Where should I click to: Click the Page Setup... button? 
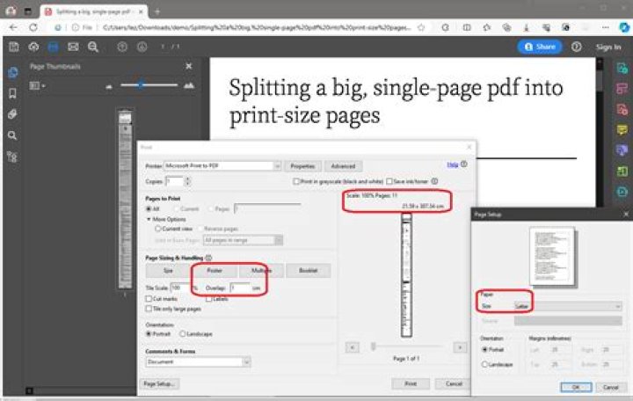click(159, 383)
